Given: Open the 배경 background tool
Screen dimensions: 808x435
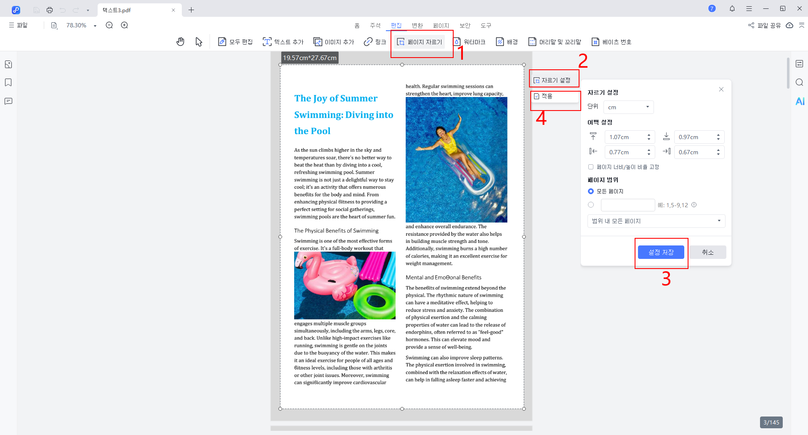Looking at the screenshot, I should pyautogui.click(x=507, y=42).
